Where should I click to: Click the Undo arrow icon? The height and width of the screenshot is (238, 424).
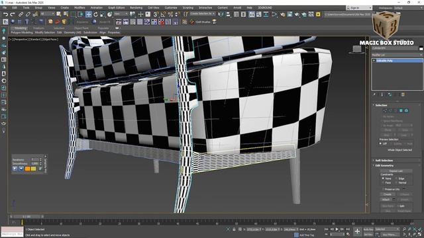point(5,14)
